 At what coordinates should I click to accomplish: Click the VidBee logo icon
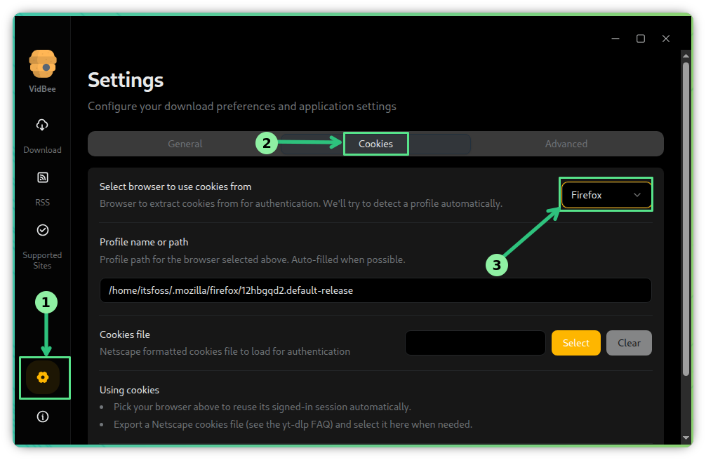coord(43,65)
